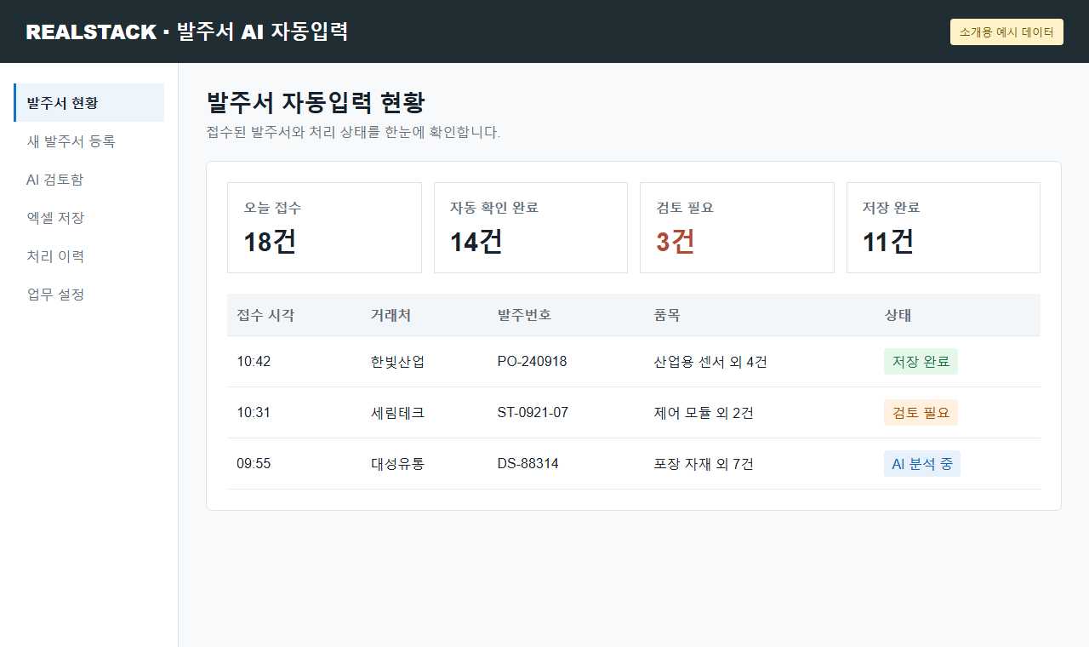This screenshot has width=1089, height=647.
Task: Click the 대성유통 vendor cell
Action: pos(397,464)
